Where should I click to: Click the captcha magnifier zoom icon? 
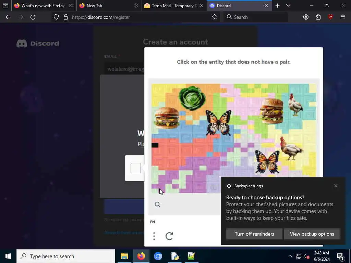pos(157,204)
